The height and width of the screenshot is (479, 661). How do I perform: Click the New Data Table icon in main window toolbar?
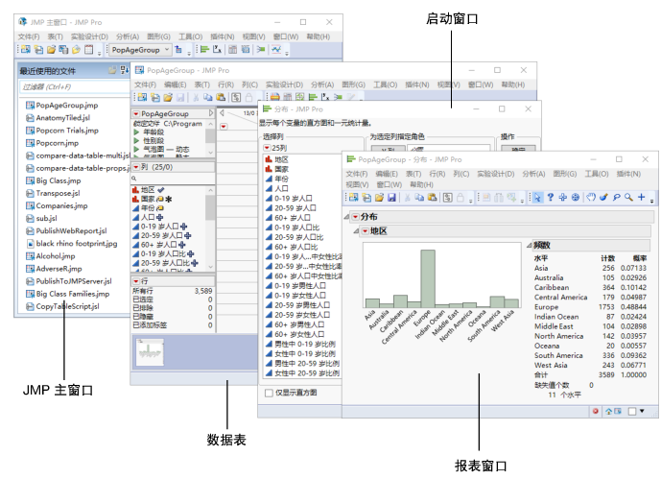click(26, 49)
